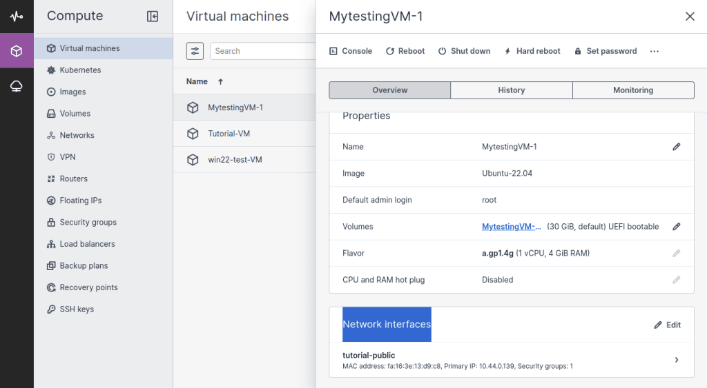This screenshot has width=707, height=388.
Task: Reboot the virtual machine
Action: click(405, 51)
